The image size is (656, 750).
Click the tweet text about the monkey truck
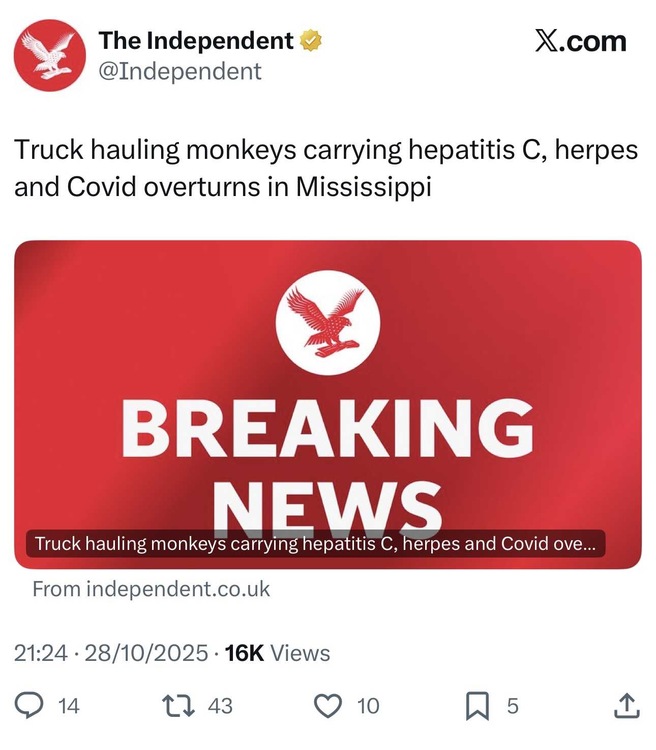[325, 168]
